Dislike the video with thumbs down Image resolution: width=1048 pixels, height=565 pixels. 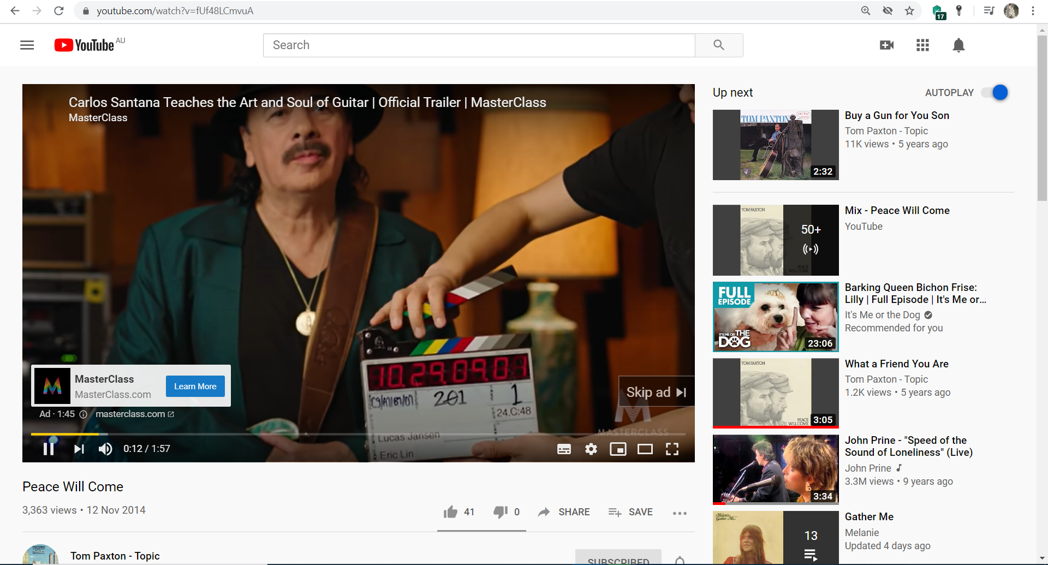500,512
